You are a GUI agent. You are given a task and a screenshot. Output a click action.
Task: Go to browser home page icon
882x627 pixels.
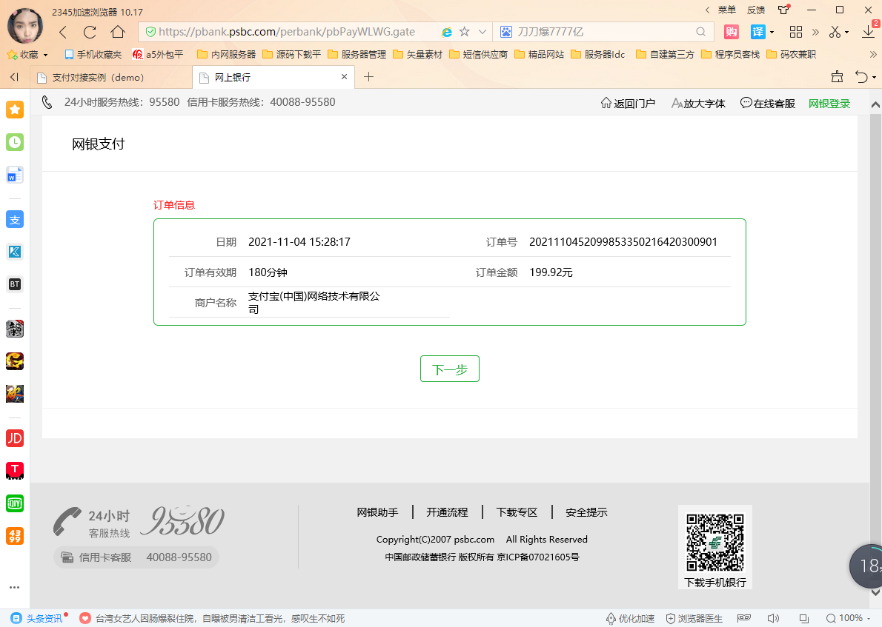click(118, 32)
